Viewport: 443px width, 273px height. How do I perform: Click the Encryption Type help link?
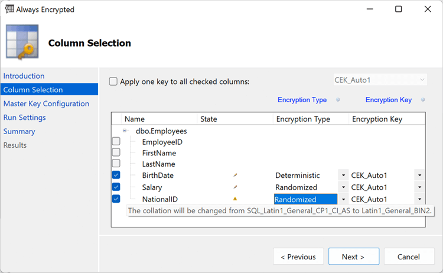tap(302, 100)
